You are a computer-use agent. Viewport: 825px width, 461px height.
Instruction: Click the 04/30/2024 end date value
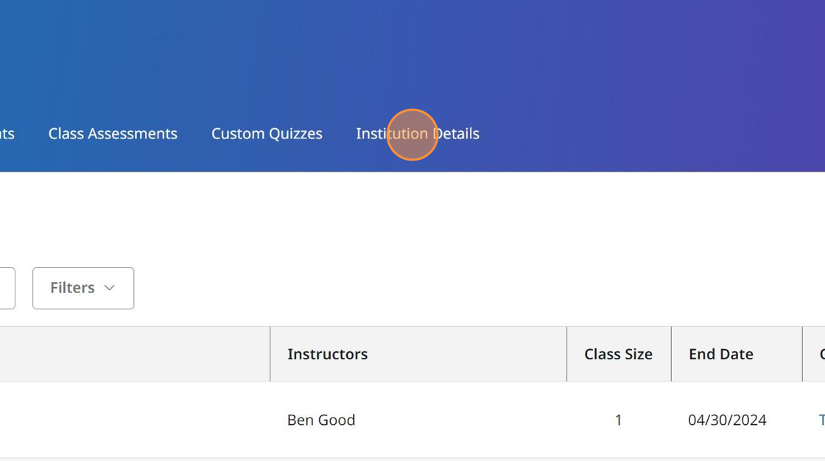[x=729, y=420]
